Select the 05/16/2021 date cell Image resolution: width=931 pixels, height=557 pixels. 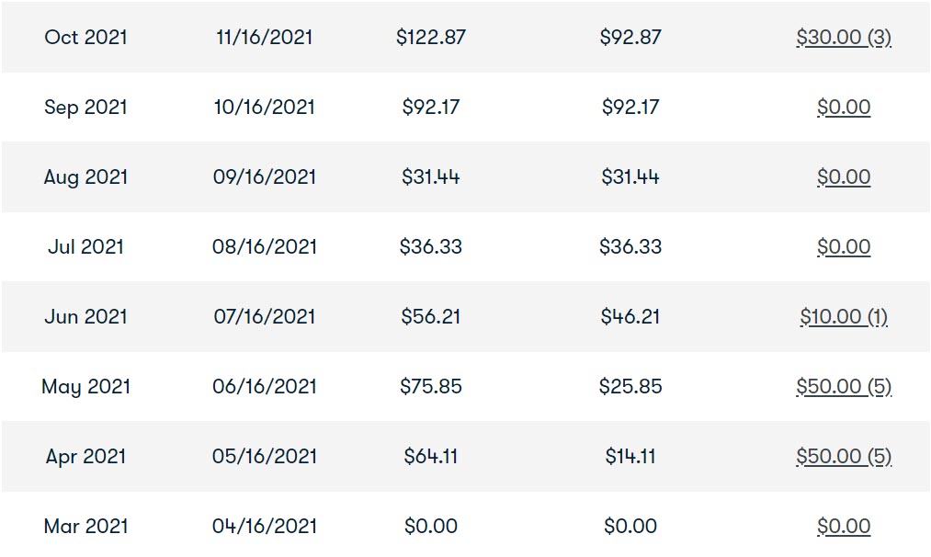[x=264, y=456]
